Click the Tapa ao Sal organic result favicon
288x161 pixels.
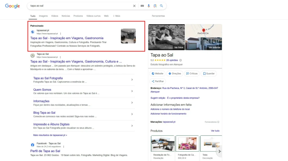33,55
